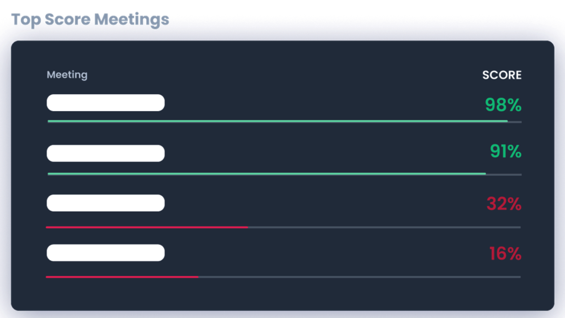Select the second meeting name placeholder

(106, 153)
